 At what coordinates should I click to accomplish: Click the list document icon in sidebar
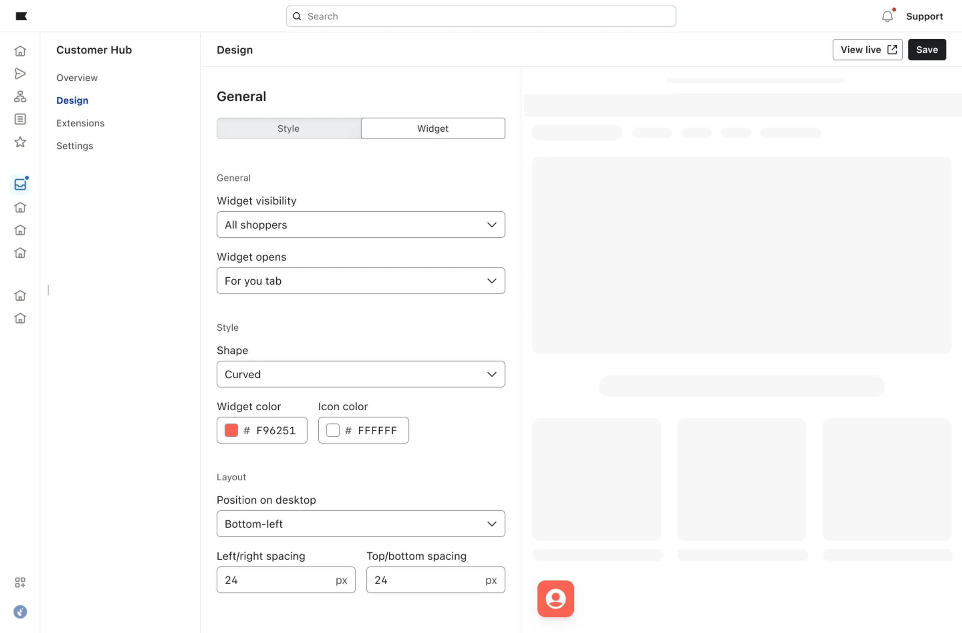(20, 119)
